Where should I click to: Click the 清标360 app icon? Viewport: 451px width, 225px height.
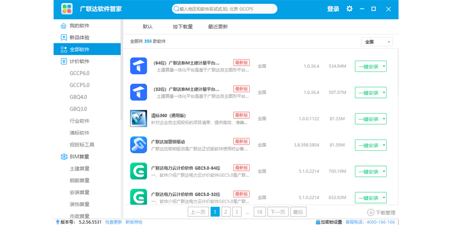138,119
